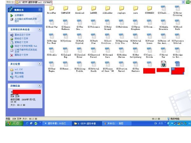Screen dimensions: 191x143
Task: Switch to 未命名2 - 画图 taskbar window
Action: click(x=116, y=124)
